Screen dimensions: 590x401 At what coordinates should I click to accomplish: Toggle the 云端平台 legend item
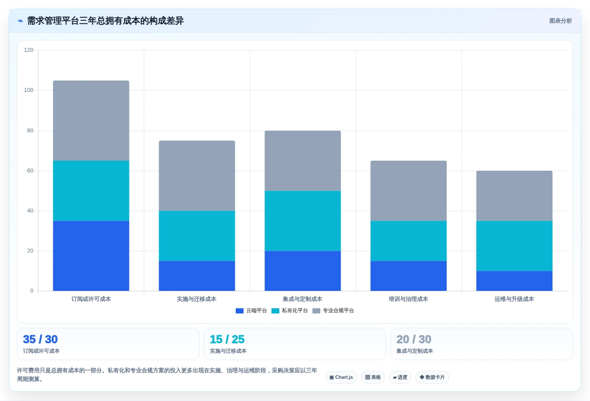click(251, 311)
